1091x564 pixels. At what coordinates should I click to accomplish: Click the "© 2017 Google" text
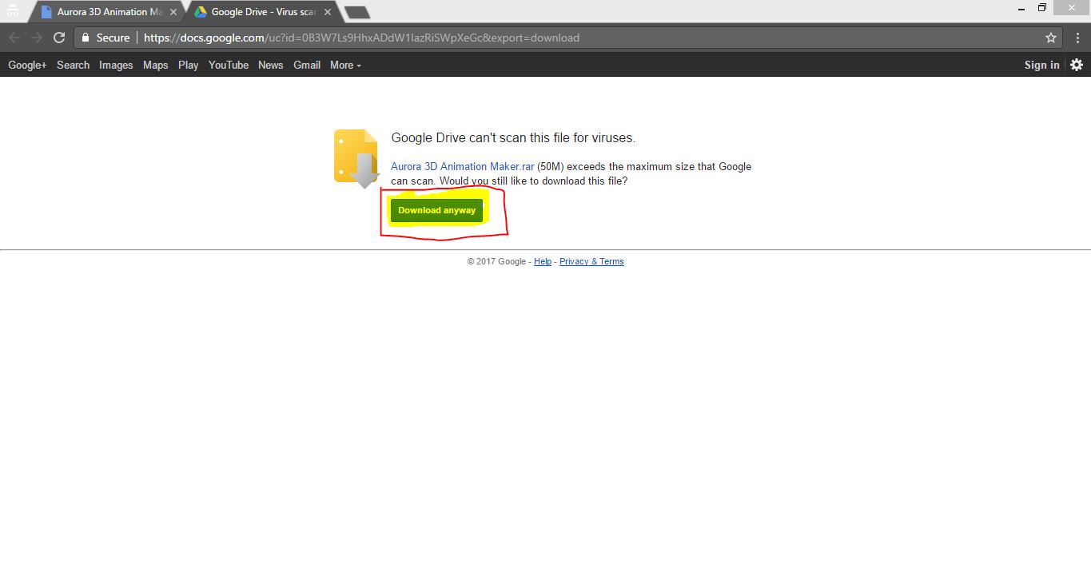[496, 261]
